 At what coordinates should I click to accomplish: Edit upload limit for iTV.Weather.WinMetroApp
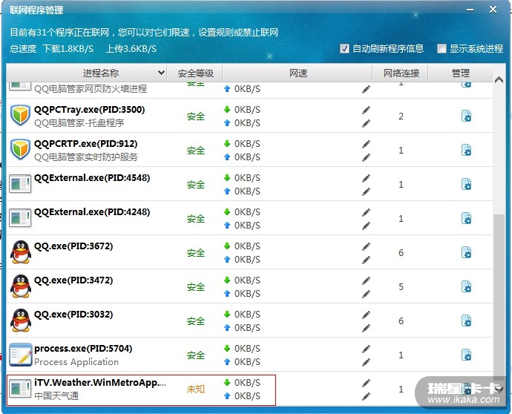click(366, 396)
